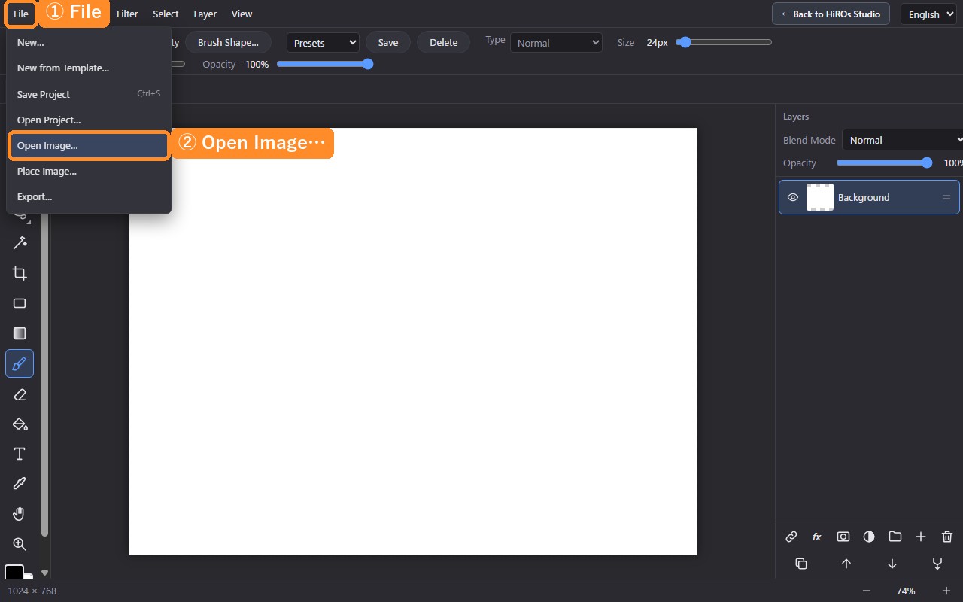The image size is (963, 602).
Task: Open the Blend Mode dropdown
Action: point(903,140)
